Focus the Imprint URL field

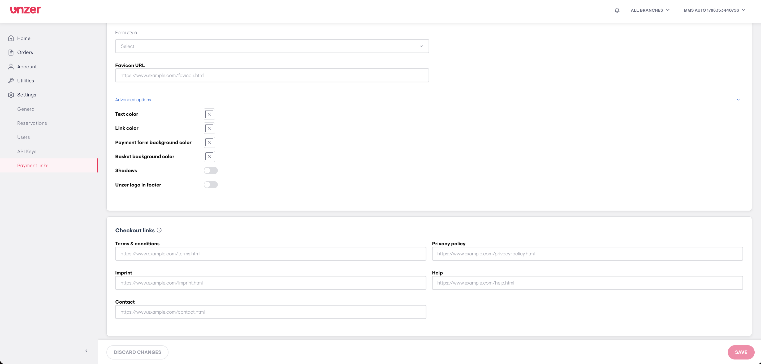click(270, 283)
